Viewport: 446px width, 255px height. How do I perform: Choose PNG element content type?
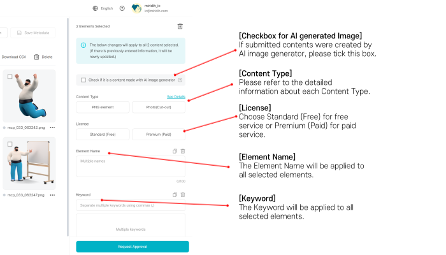coord(103,107)
